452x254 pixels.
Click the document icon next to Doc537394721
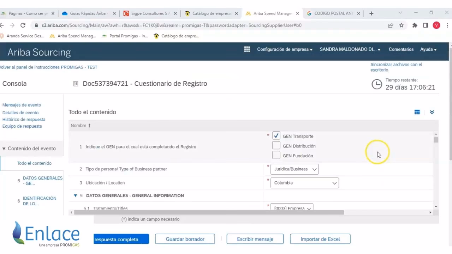click(x=76, y=84)
